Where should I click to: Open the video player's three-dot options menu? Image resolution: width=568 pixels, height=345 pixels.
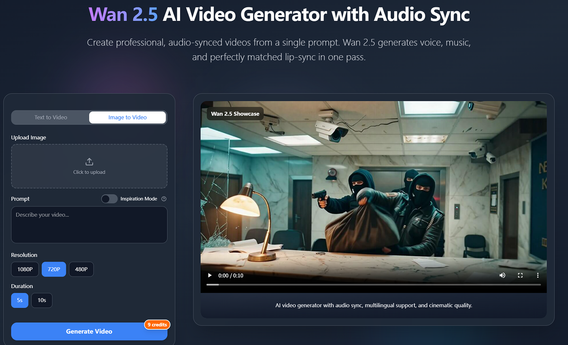(538, 275)
